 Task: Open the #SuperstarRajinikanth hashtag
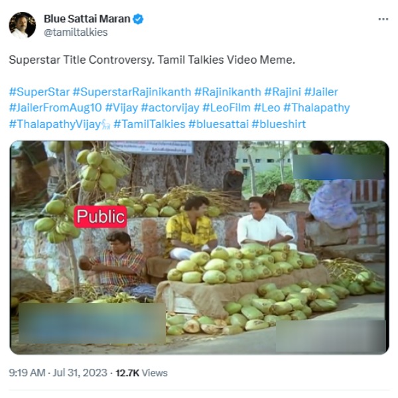tap(132, 92)
